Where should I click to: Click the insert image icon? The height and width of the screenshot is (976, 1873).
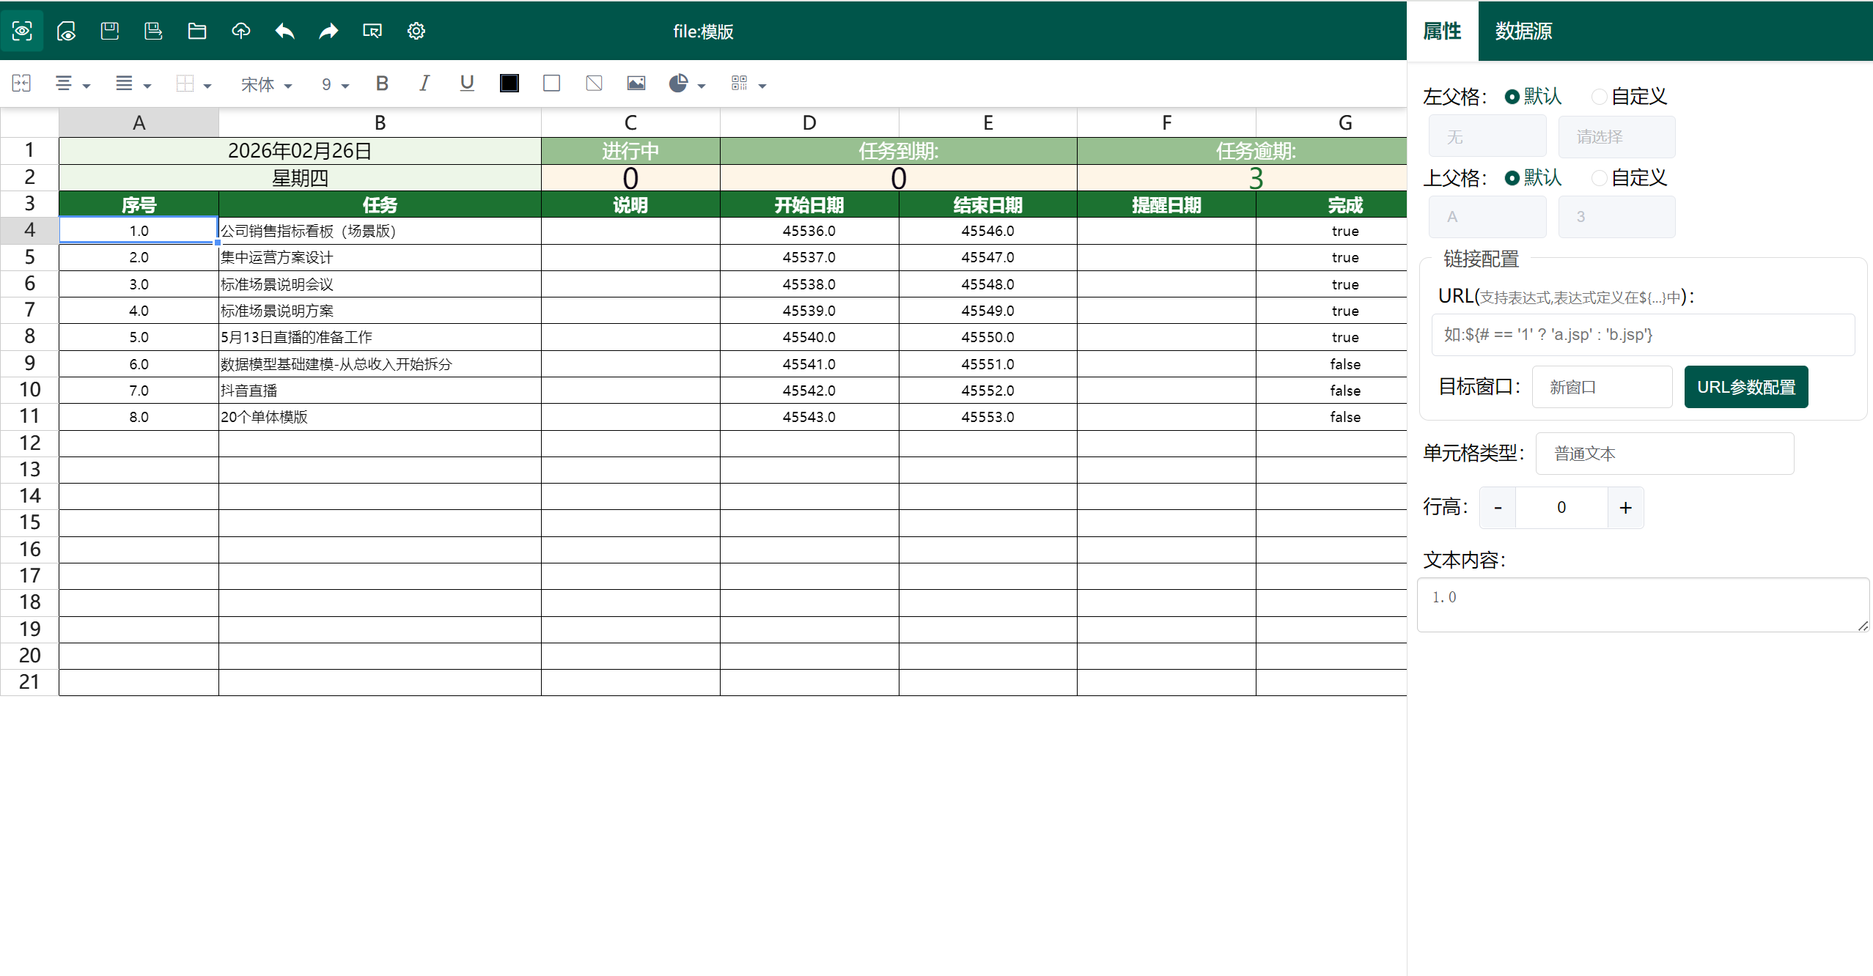point(636,84)
